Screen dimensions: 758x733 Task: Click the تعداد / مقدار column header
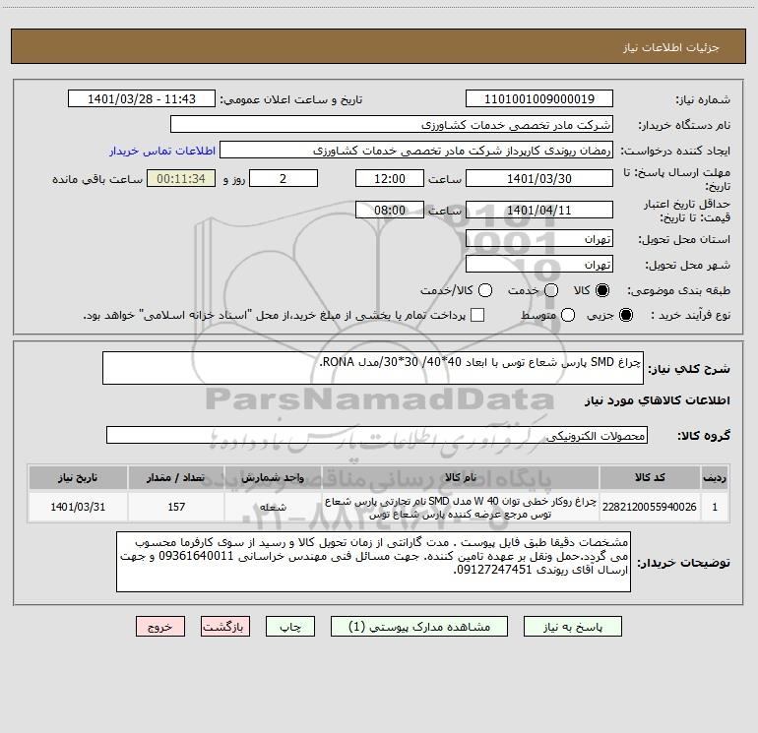(176, 477)
